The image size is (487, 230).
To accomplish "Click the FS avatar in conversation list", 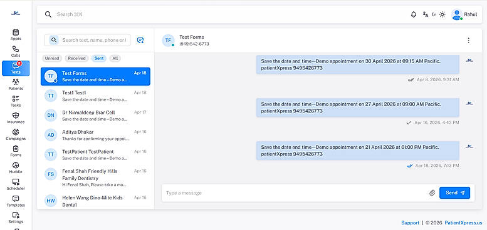I will coord(51,174).
